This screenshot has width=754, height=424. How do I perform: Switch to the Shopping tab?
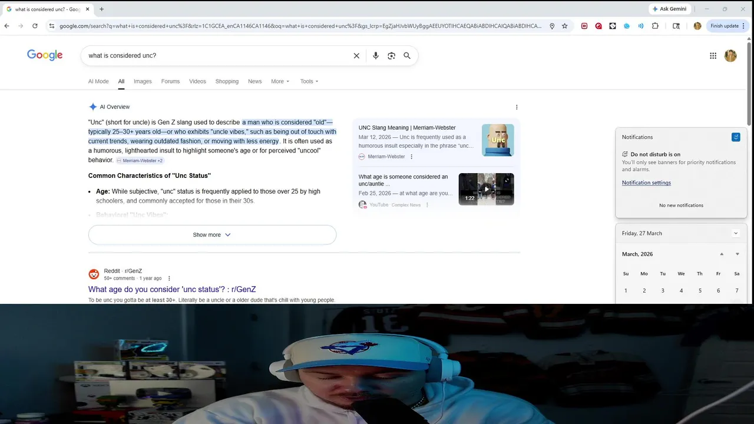tap(227, 81)
